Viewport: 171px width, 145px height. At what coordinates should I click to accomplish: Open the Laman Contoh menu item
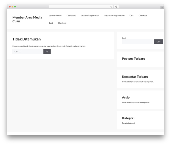[55, 15]
